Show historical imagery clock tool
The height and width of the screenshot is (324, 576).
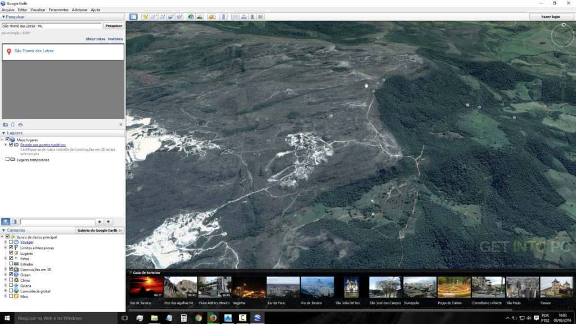pyautogui.click(x=191, y=17)
